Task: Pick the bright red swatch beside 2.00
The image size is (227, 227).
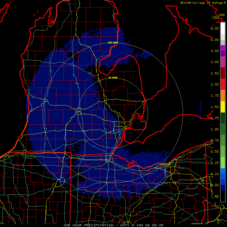Action: (223, 84)
